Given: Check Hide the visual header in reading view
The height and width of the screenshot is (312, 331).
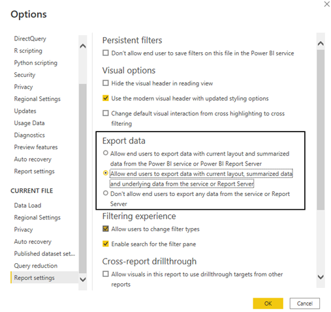Looking at the screenshot, I should point(106,83).
